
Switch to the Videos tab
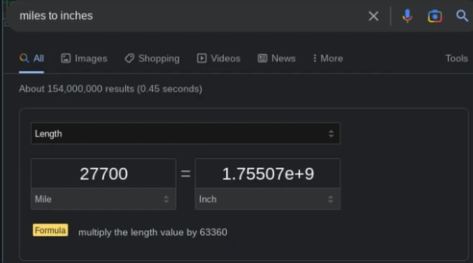pyautogui.click(x=219, y=58)
